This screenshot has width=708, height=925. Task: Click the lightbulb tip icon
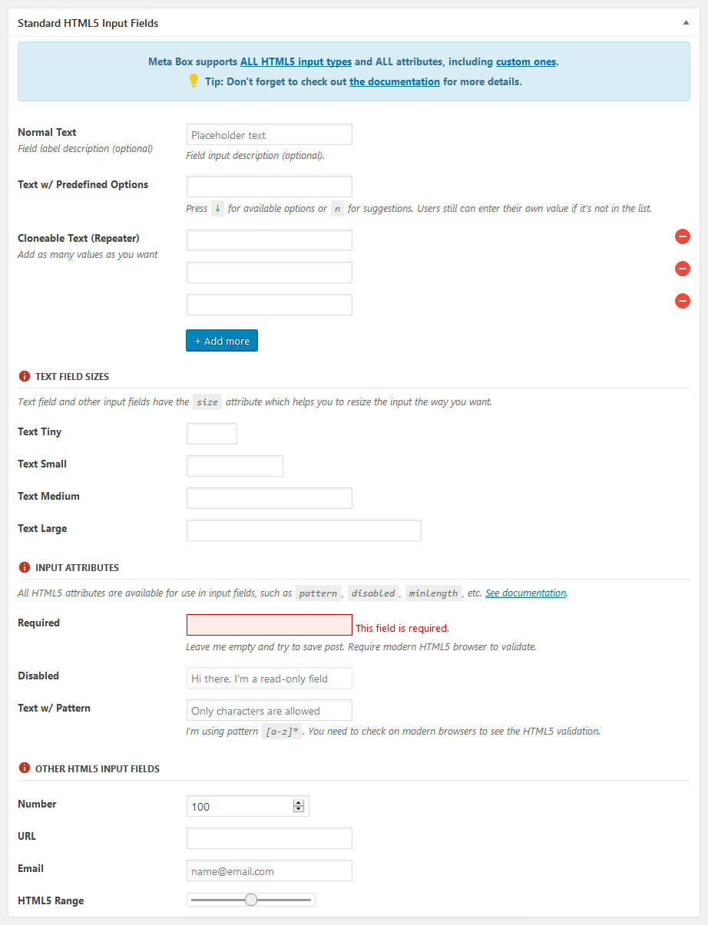coord(194,81)
